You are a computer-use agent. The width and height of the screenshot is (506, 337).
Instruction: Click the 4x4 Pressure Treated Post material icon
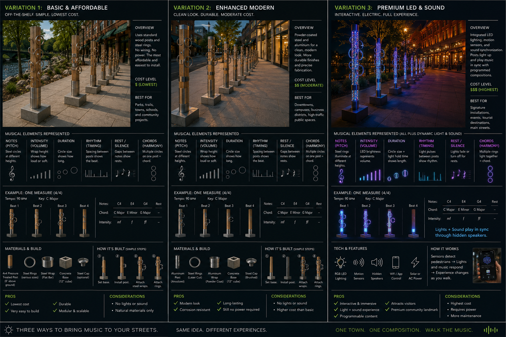pos(10,262)
